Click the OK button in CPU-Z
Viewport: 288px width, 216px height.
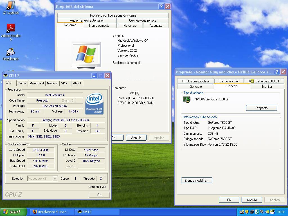(x=99, y=195)
